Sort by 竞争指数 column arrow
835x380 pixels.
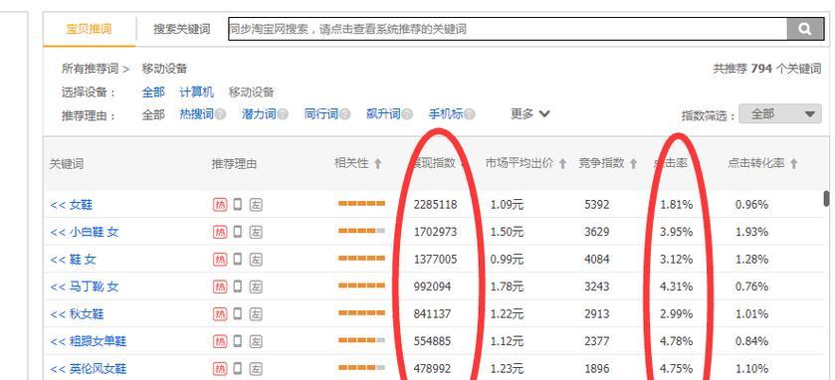point(633,164)
